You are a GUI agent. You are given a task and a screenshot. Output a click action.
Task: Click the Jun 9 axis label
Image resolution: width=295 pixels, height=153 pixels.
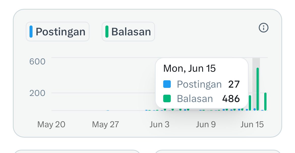point(206,124)
